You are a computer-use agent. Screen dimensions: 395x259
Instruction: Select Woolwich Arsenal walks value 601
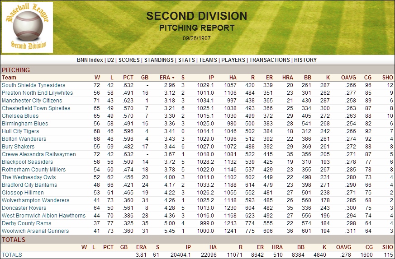pyautogui.click(x=307, y=231)
